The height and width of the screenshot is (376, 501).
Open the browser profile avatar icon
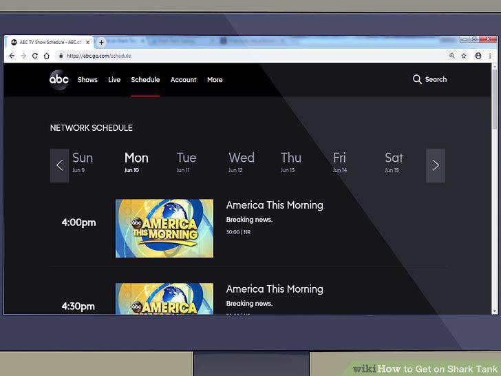coord(478,56)
